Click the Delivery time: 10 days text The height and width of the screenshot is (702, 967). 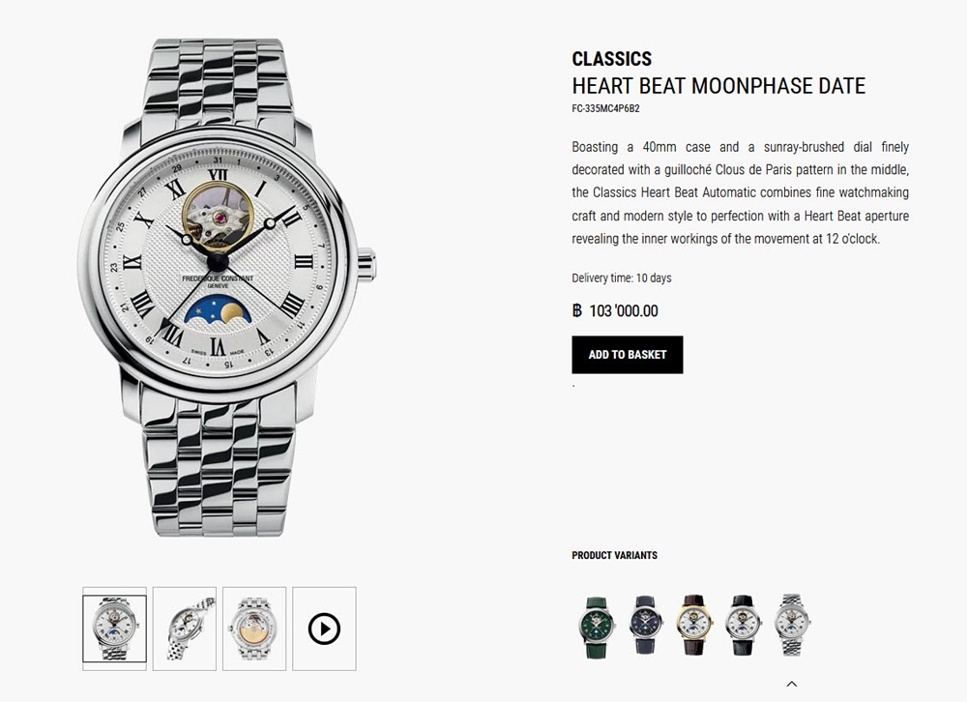[x=622, y=278]
